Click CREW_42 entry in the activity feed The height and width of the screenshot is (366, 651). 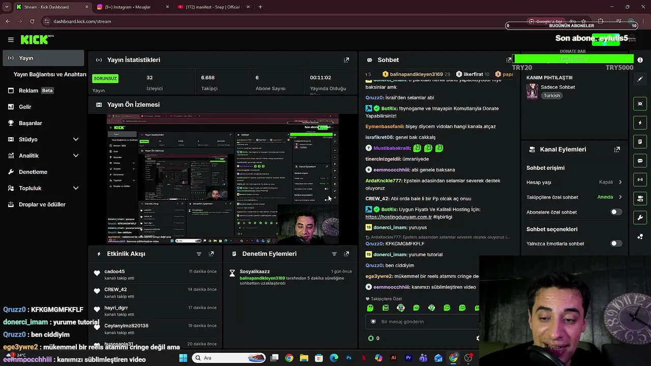[115, 290]
